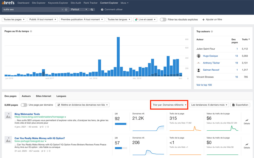Screen dimensions: 254x158
Task: Click the DR 92 rating bar
Action: coord(121,124)
